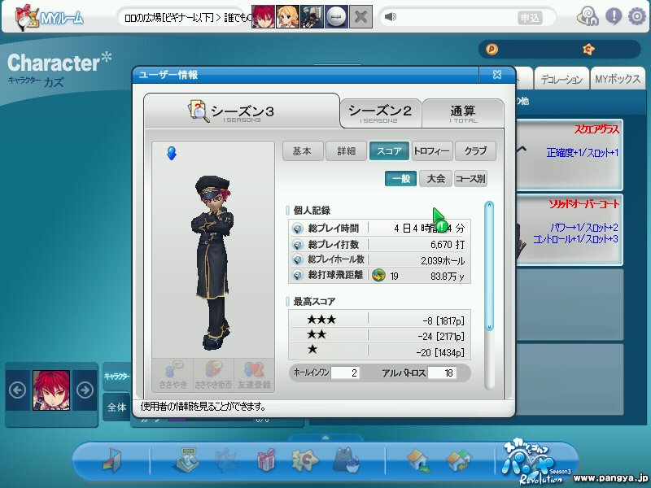Show the next character with the right arrow
Viewport: 651px width, 488px height.
coord(85,390)
